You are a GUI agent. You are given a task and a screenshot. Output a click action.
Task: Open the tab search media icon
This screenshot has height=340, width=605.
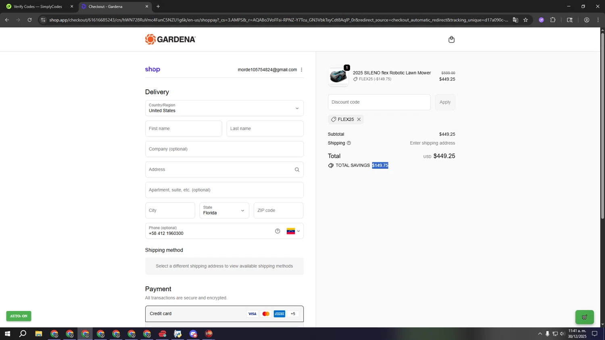[570, 20]
